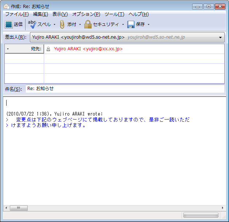Screen dimensions: 229x222
Task: Click the 添付 button label
Action: pyautogui.click(x=72, y=24)
